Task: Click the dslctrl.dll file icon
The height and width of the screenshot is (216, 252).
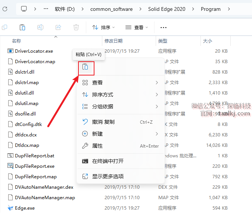Action: [10, 72]
